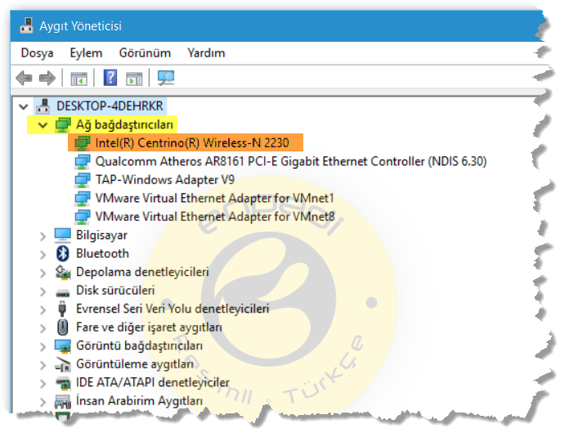Image resolution: width=569 pixels, height=442 pixels.
Task: Select the Bluetooth label
Action: [x=102, y=254]
